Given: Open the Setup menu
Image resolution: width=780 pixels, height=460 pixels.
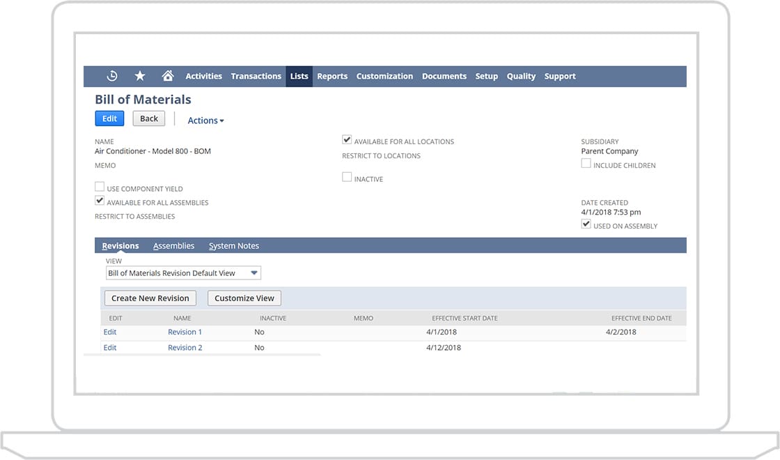Looking at the screenshot, I should coord(487,76).
